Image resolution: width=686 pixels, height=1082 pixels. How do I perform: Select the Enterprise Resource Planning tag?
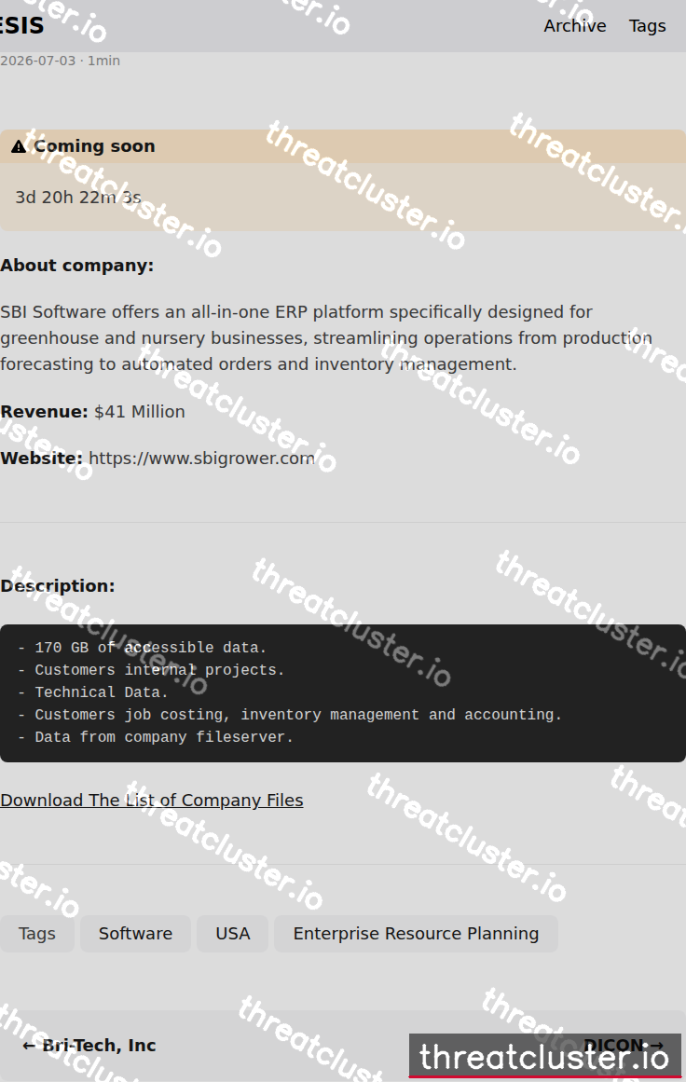[x=416, y=934]
